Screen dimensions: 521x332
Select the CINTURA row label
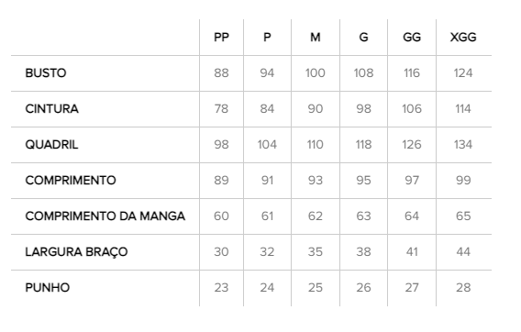[52, 108]
